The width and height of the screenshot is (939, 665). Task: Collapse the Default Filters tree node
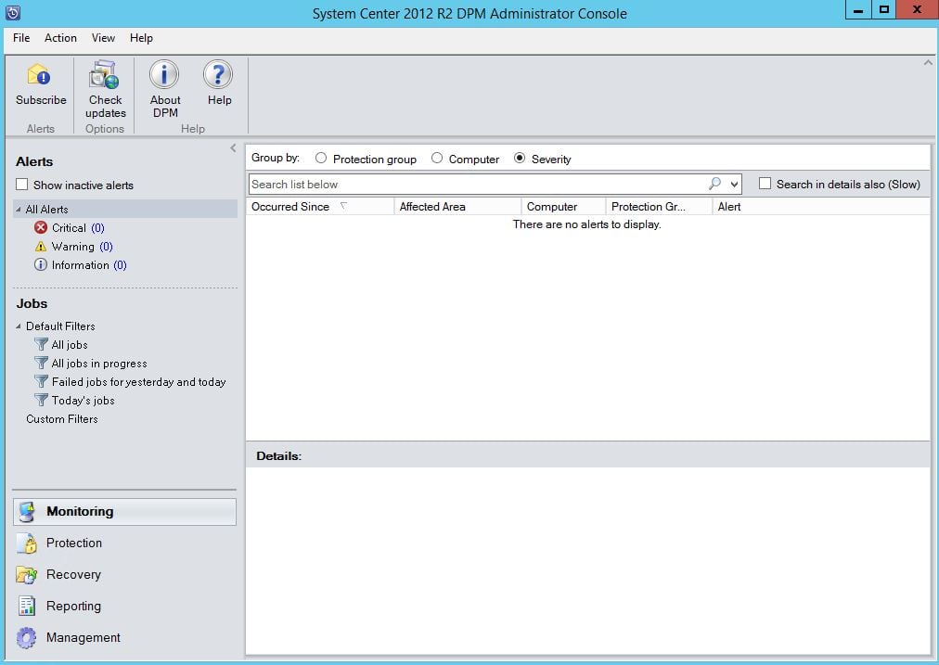pyautogui.click(x=19, y=326)
